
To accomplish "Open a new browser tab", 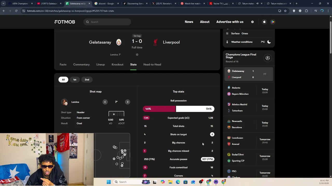I will click(296, 4).
